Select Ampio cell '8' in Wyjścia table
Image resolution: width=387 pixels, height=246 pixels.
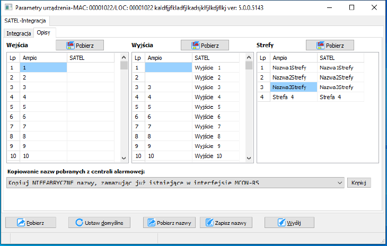[x=169, y=136]
